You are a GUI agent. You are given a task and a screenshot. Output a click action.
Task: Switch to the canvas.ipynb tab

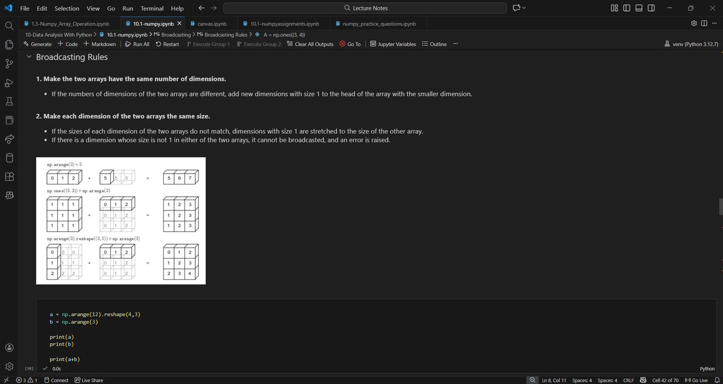click(210, 24)
